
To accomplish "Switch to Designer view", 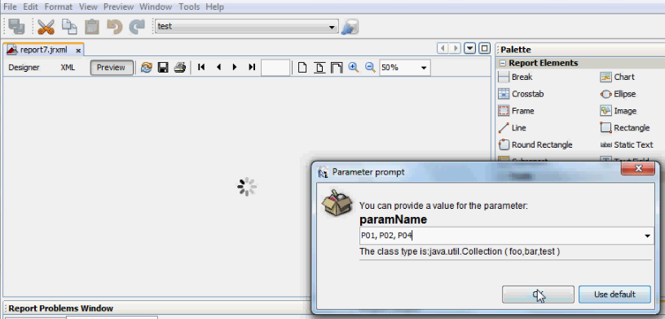I will [x=24, y=68].
